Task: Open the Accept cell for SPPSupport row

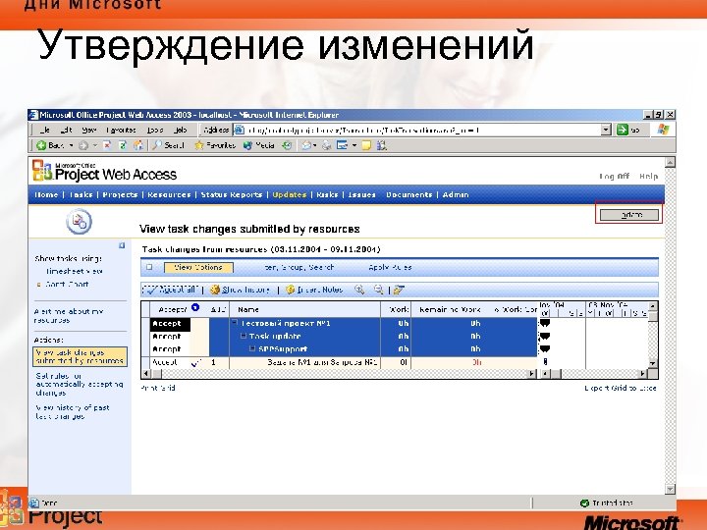Action: (x=170, y=349)
